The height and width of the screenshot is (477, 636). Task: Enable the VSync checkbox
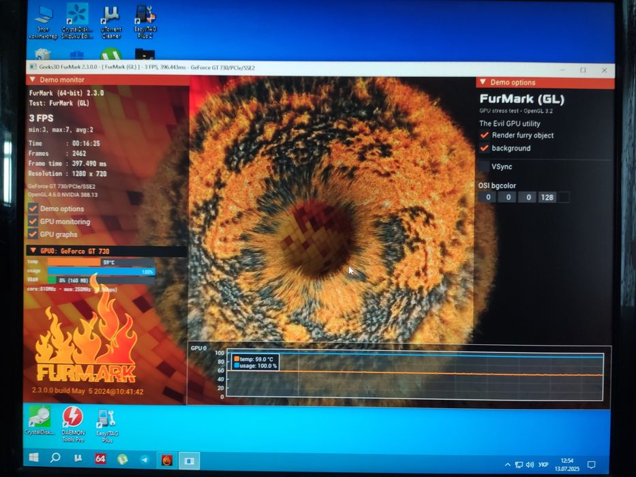484,166
